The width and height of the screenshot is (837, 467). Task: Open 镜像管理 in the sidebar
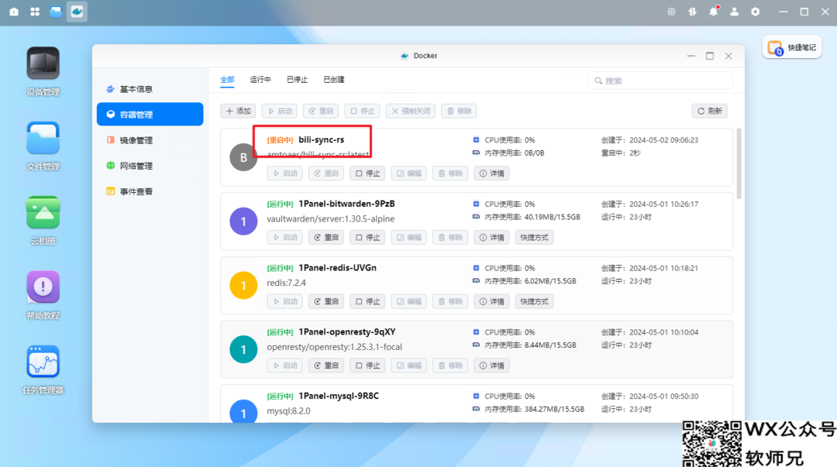click(136, 140)
